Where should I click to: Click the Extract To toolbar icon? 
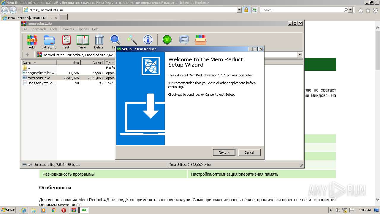coord(49,42)
